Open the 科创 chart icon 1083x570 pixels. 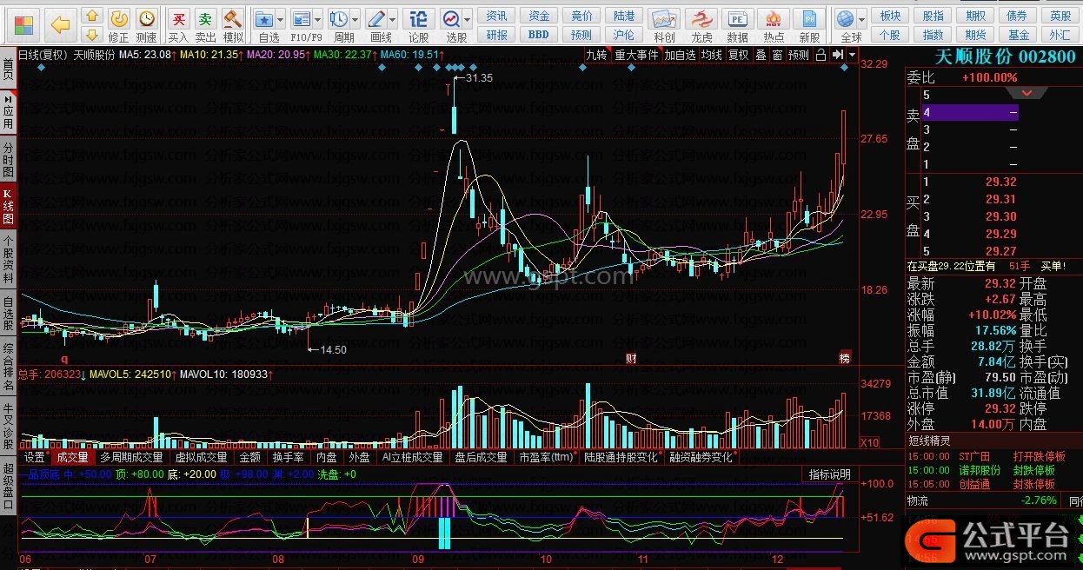[x=664, y=18]
